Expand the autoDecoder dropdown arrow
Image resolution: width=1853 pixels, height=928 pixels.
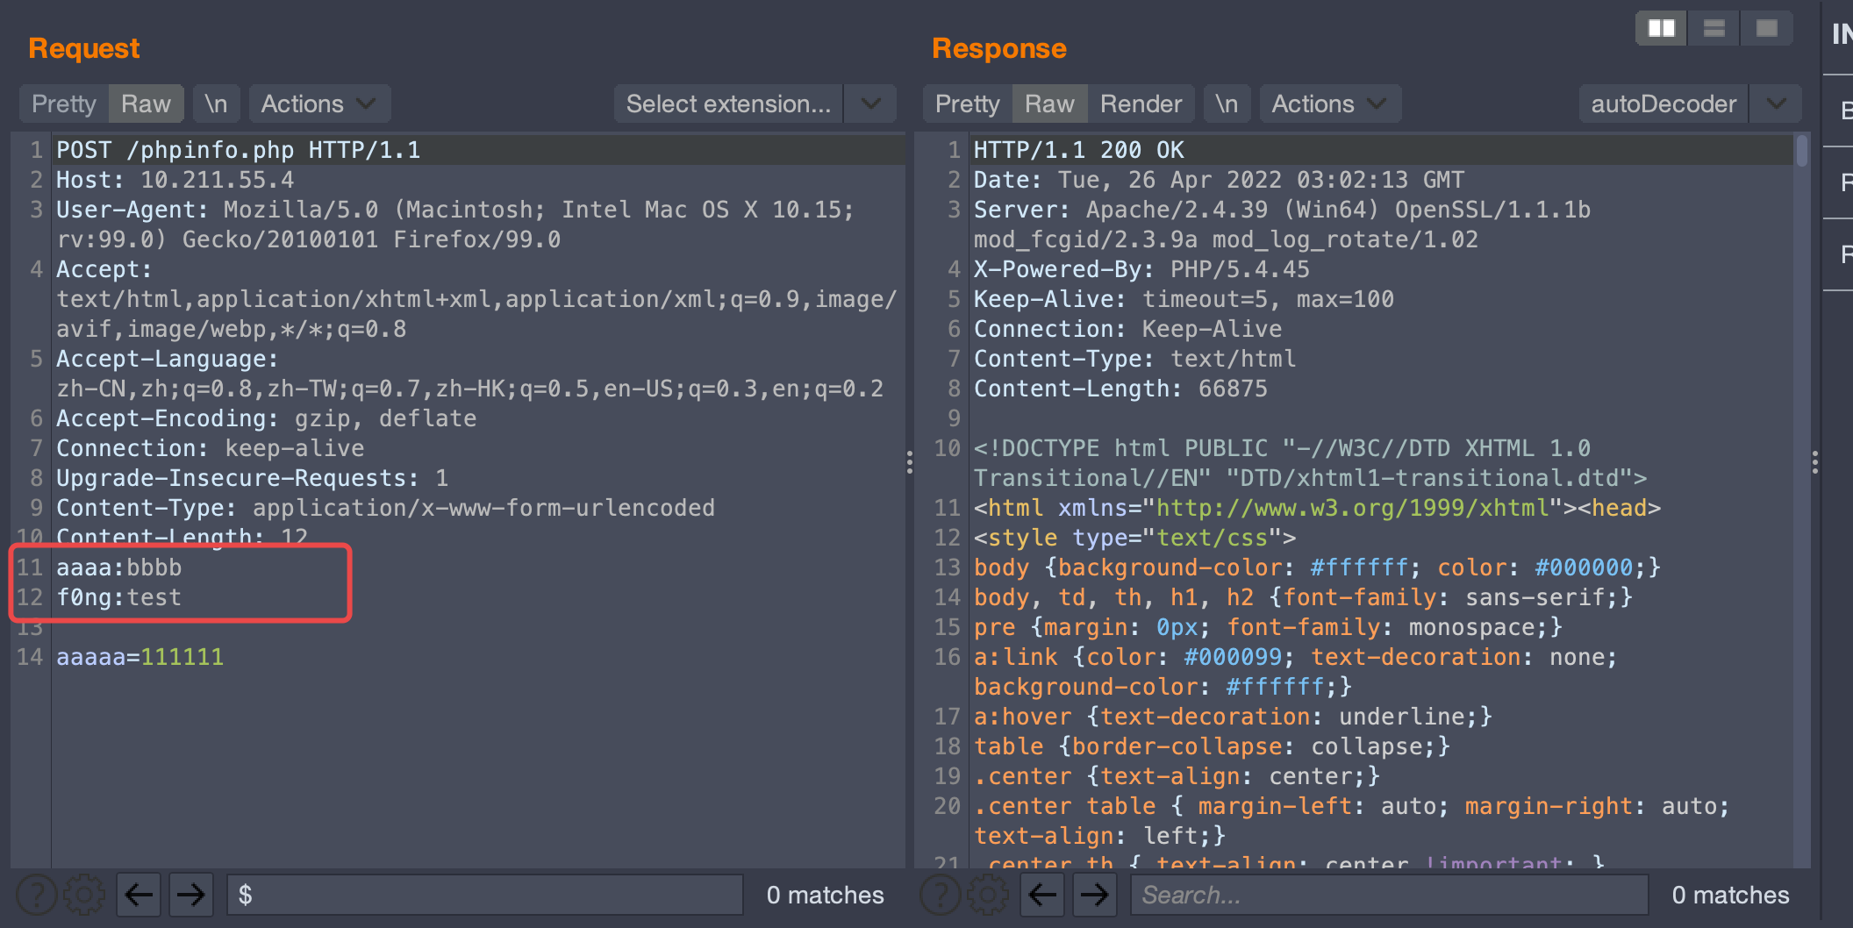pos(1776,104)
